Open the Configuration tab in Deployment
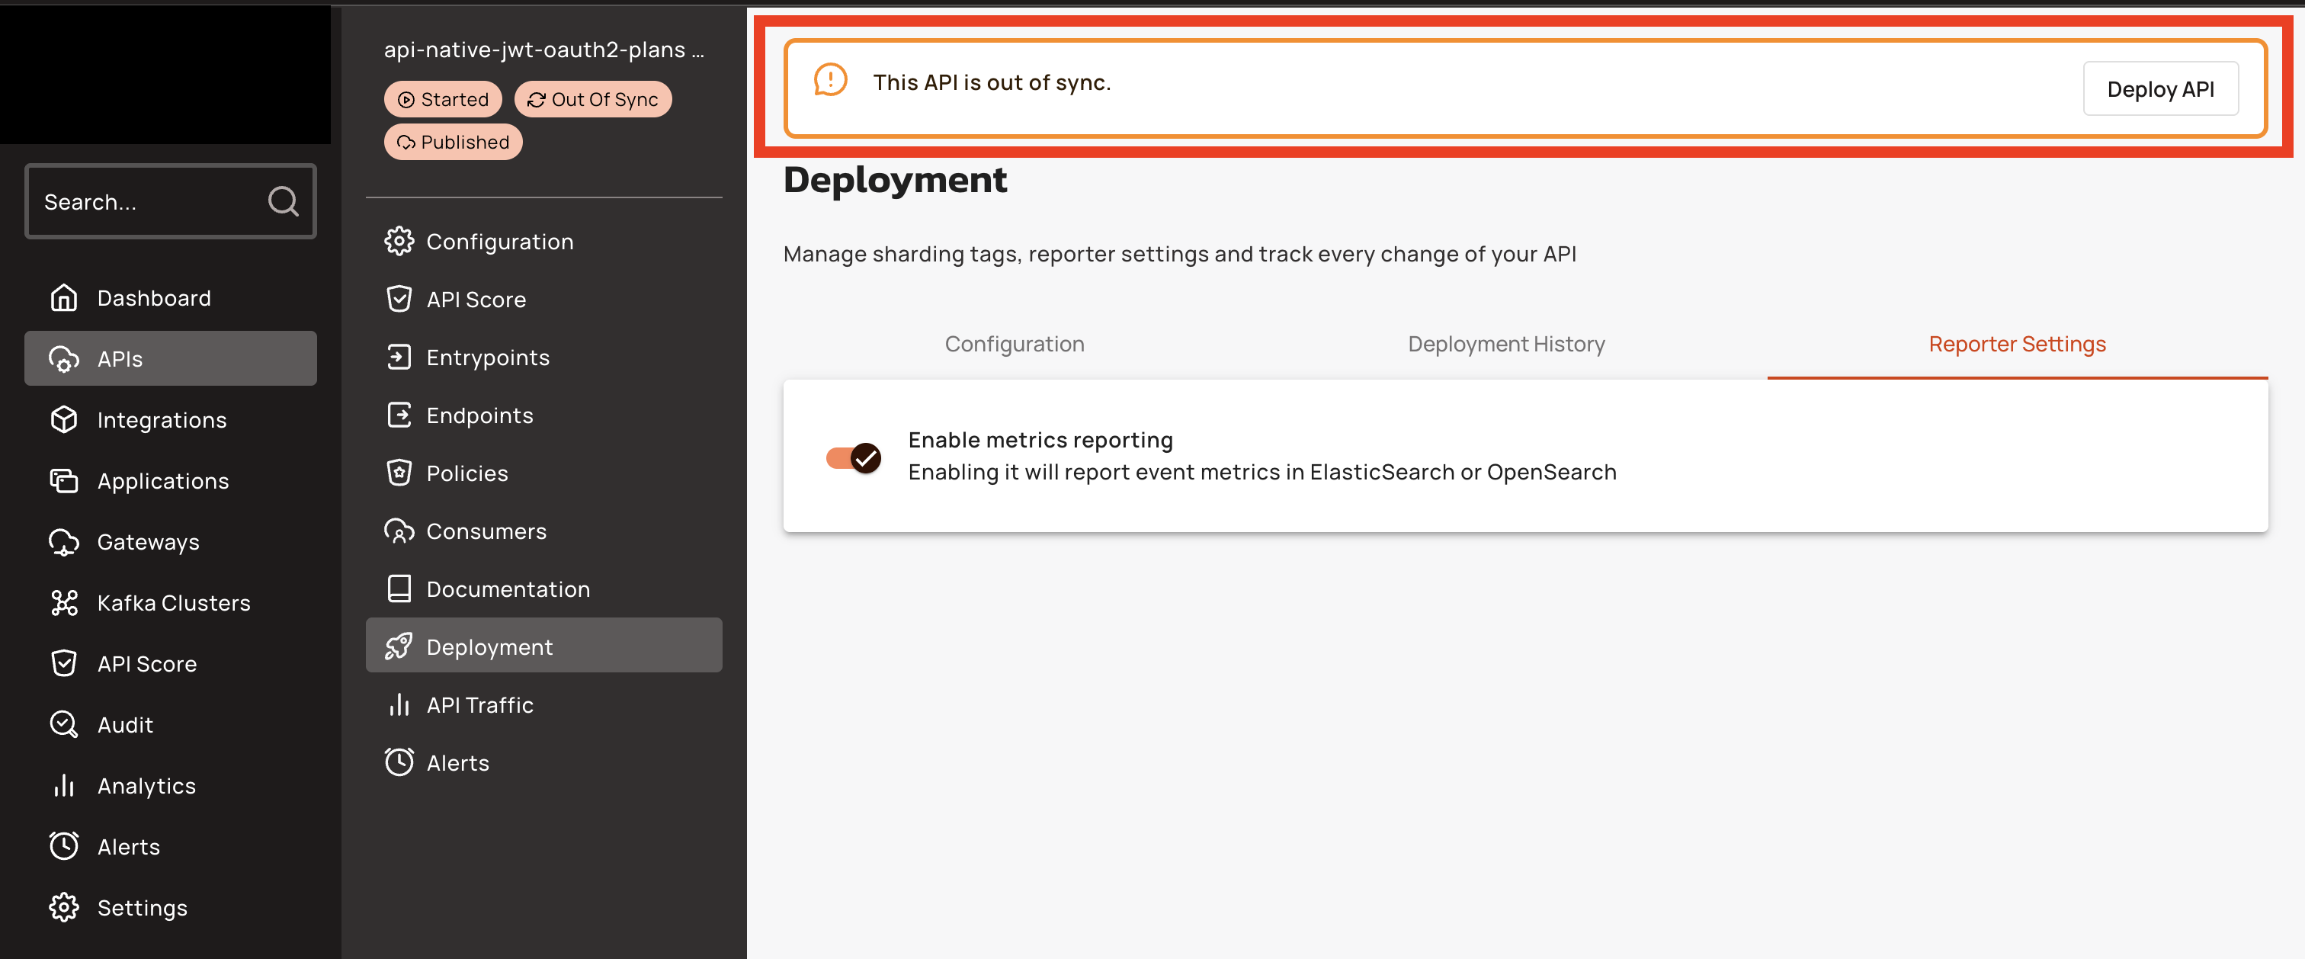2305x959 pixels. click(1014, 345)
